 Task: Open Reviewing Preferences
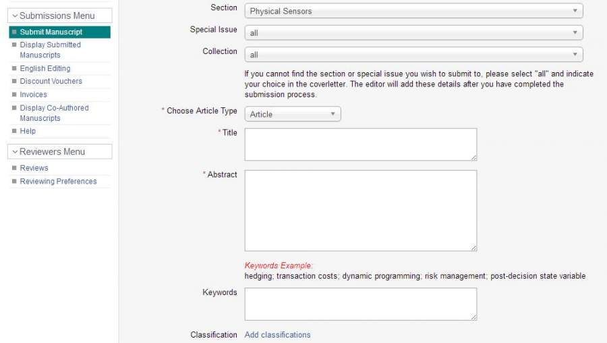58,182
